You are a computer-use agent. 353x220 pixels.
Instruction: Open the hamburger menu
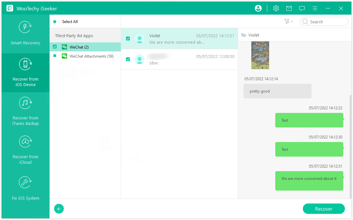[x=315, y=8]
